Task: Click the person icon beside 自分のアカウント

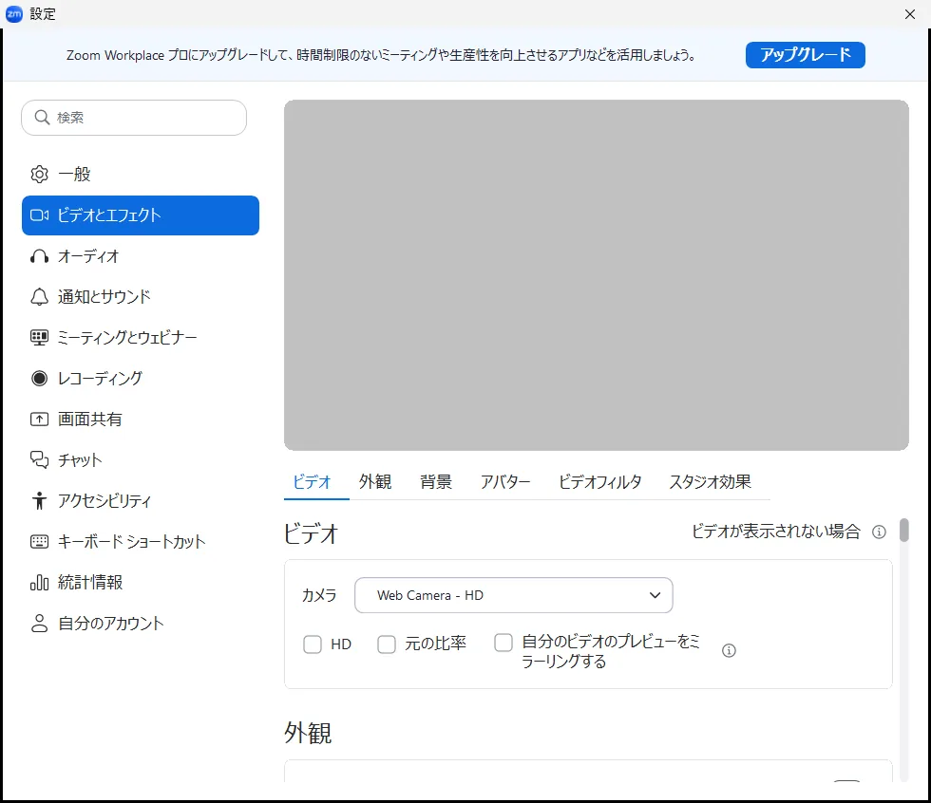Action: (x=39, y=624)
